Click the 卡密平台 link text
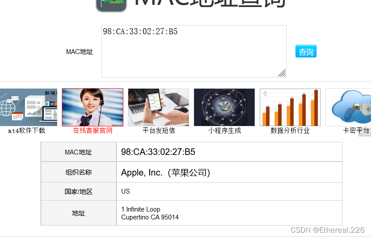Screen dimensions: 371x237 pyautogui.click(x=356, y=130)
